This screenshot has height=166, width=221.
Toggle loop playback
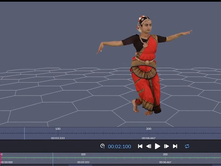coord(187,146)
